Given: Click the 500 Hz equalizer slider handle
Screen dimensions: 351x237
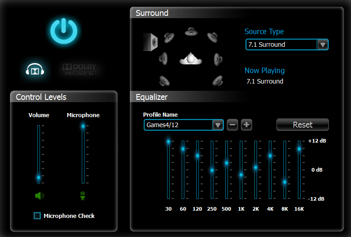Looking at the screenshot, I should tap(227, 163).
